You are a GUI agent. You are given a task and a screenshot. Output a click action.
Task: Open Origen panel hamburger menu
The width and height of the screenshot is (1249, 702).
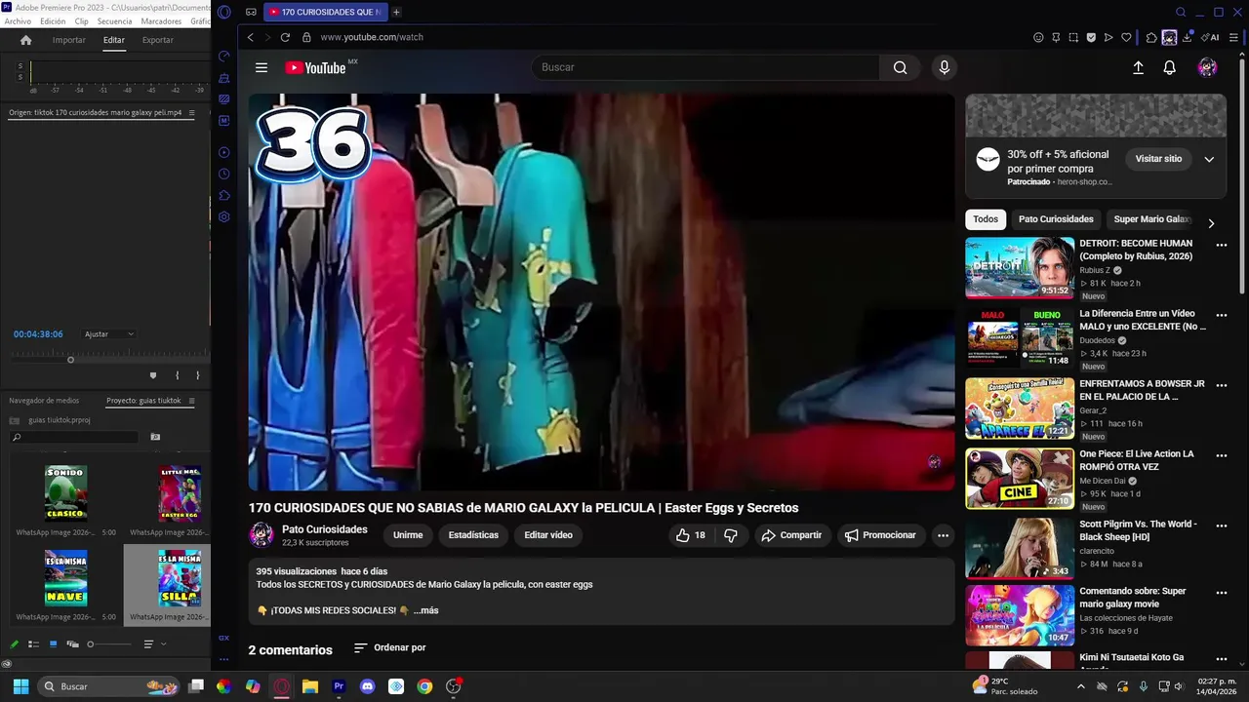[x=191, y=113]
